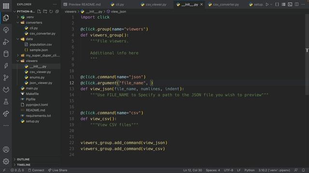Screen dimensions: 309x173
Task: Click the app grid icon at top-left
Action: tap(6, 6)
